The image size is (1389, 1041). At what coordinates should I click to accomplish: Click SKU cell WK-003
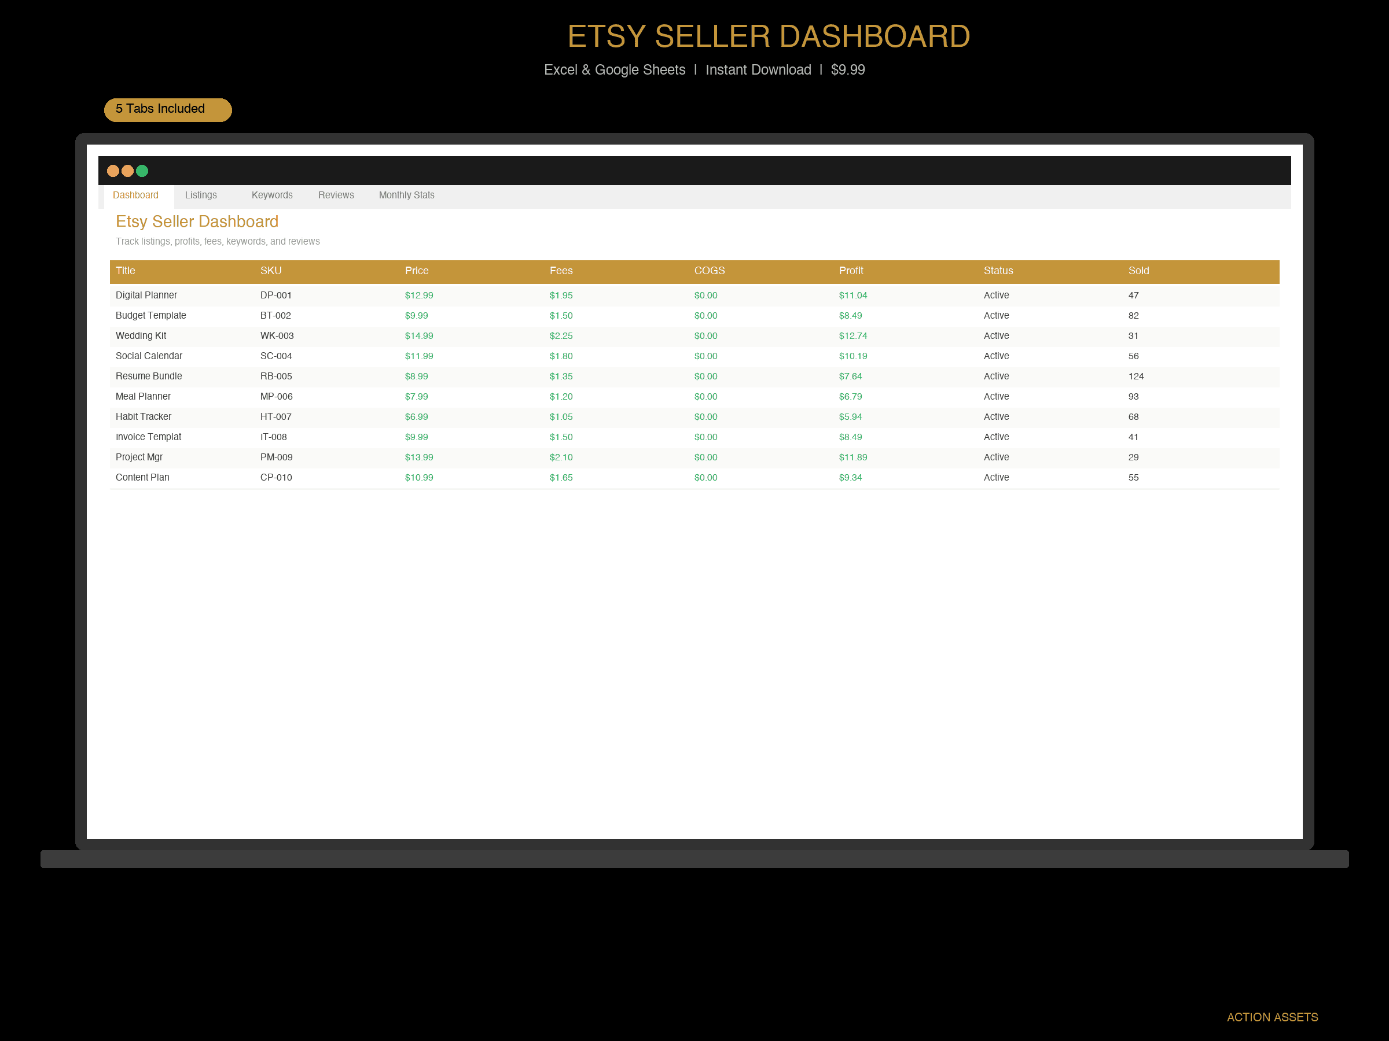click(x=277, y=335)
